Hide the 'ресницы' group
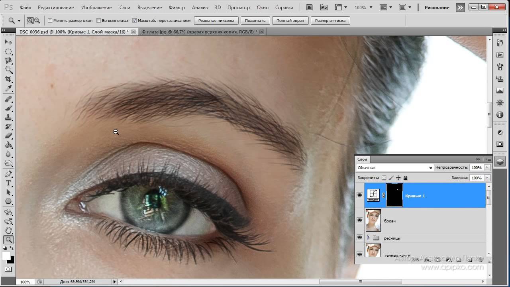This screenshot has width=510, height=287. (x=359, y=238)
